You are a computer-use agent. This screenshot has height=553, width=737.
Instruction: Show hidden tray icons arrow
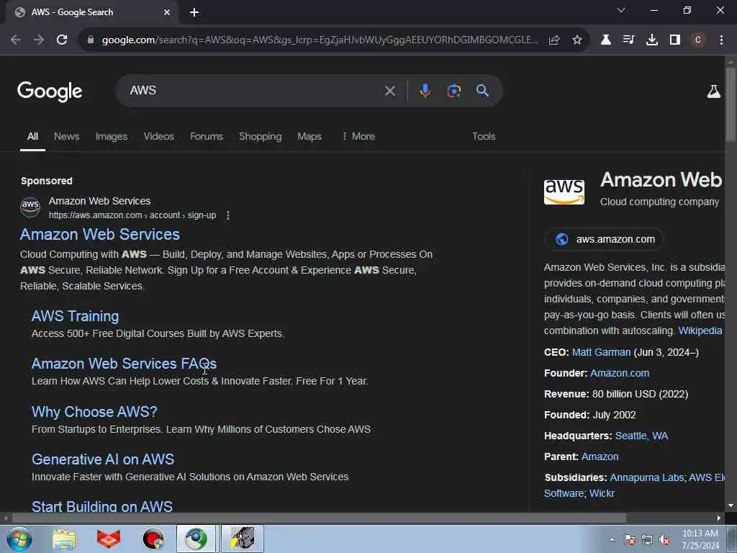(612, 540)
